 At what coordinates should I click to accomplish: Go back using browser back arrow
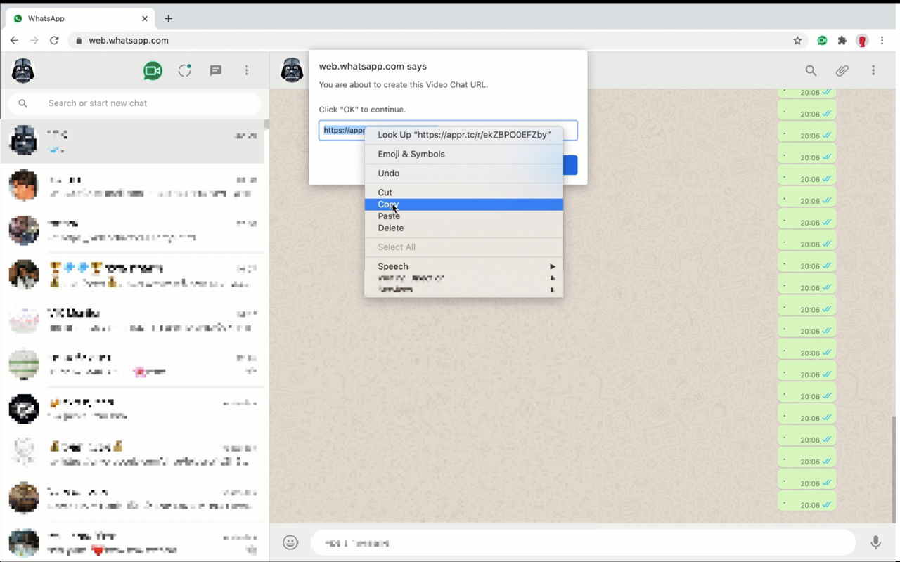click(x=14, y=41)
